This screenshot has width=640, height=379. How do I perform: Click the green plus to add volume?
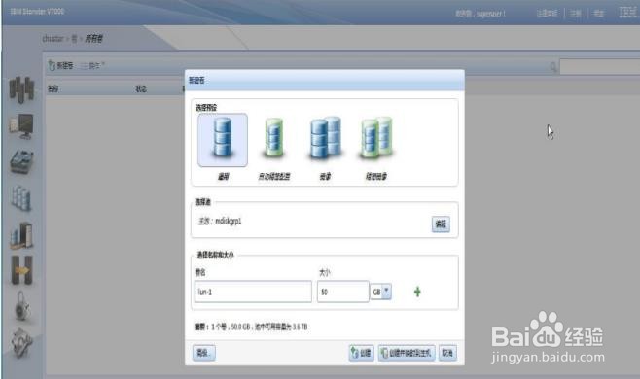417,292
